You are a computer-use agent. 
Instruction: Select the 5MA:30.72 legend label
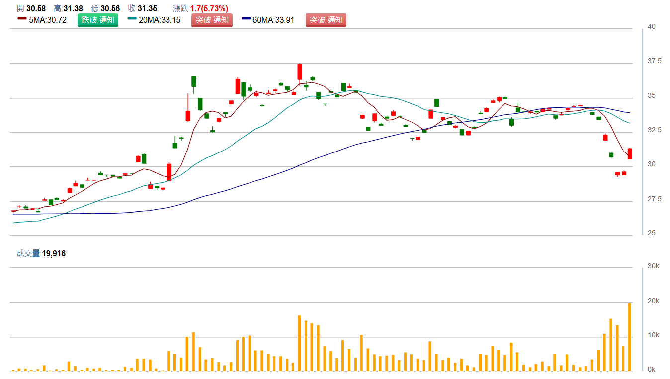click(48, 20)
